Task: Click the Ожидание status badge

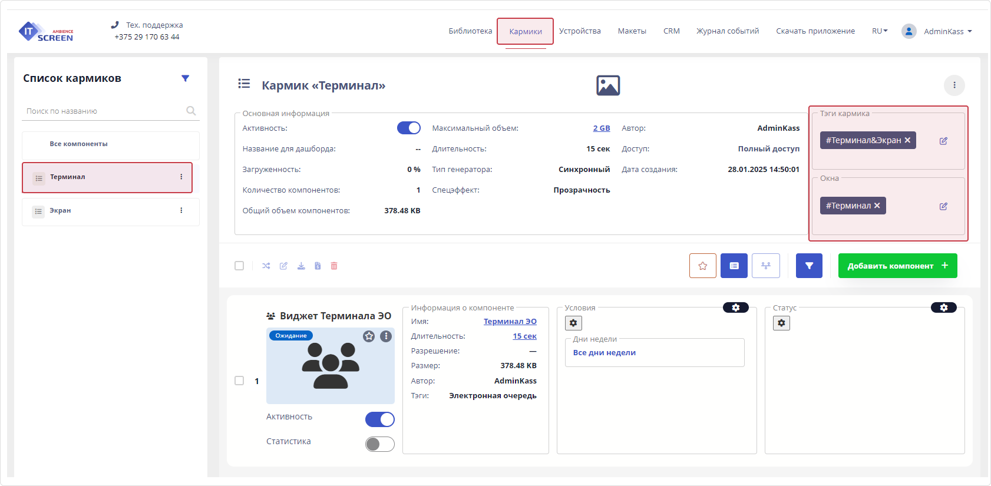Action: click(x=291, y=336)
